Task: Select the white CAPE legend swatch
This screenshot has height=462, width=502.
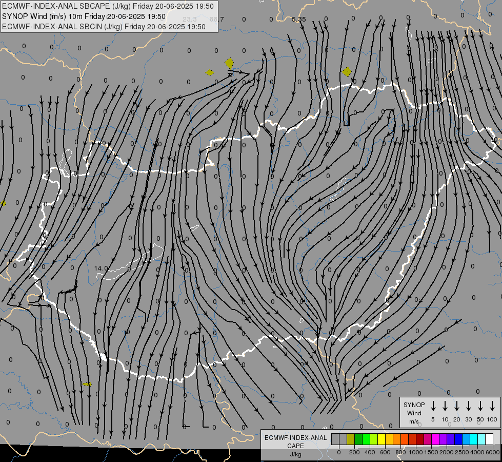Action: [x=489, y=439]
